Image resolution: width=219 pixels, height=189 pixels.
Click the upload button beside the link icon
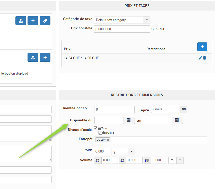(21, 21)
